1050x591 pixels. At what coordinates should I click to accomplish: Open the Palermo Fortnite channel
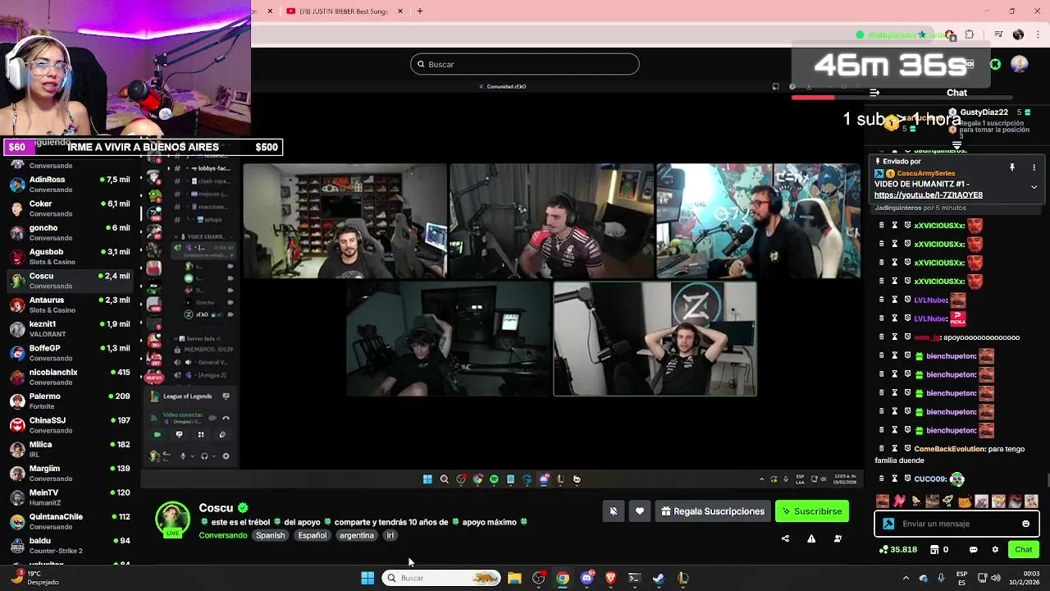[x=71, y=401]
